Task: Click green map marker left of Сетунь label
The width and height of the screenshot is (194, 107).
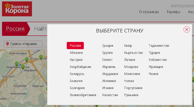Action: coord(27,60)
